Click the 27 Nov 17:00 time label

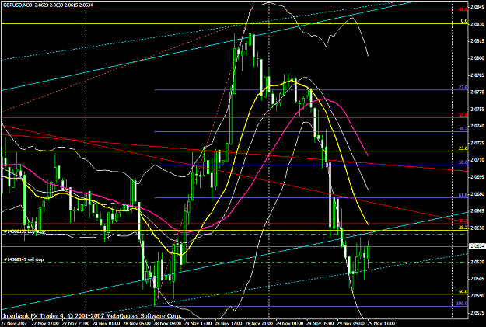click(x=44, y=324)
